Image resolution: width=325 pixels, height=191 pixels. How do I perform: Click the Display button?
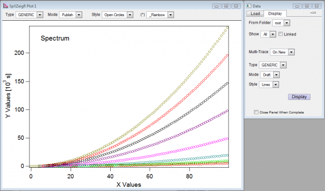click(299, 97)
